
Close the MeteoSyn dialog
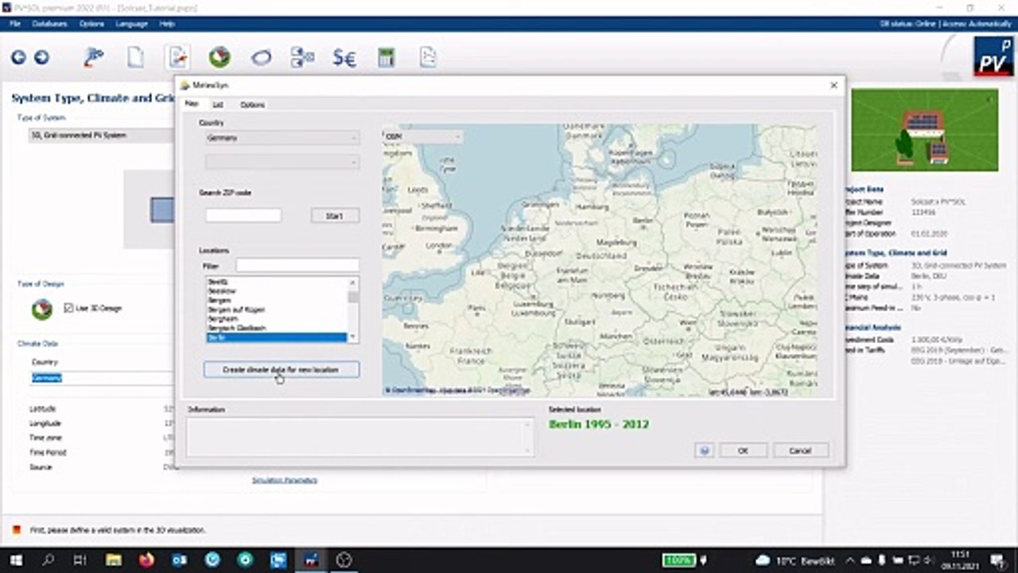pyautogui.click(x=833, y=85)
